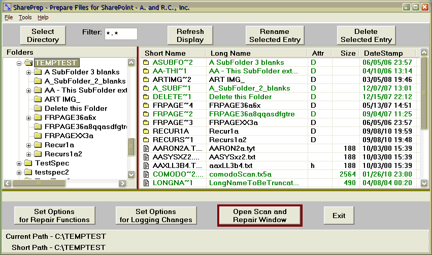This screenshot has width=432, height=255.
Task: Open Set Options for Logging Changes
Action: coord(156,216)
